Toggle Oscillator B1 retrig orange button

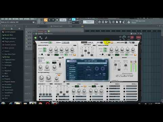click(135, 55)
